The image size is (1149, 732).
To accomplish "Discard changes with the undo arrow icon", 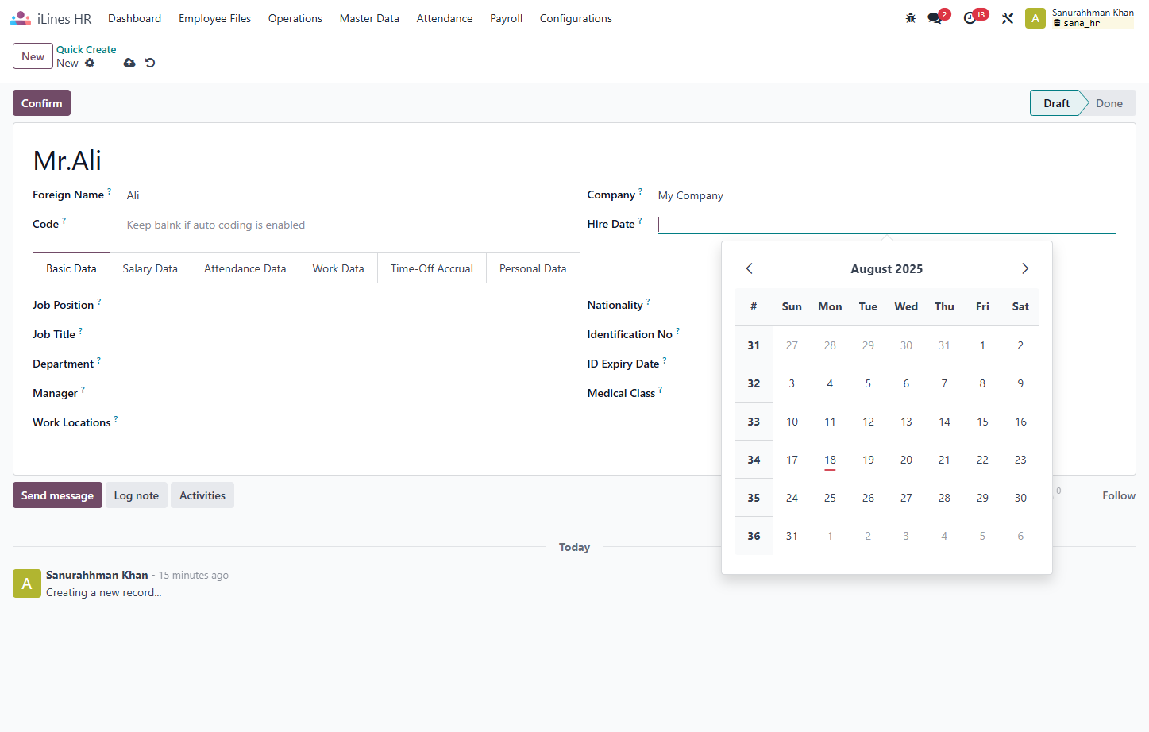I will [150, 63].
